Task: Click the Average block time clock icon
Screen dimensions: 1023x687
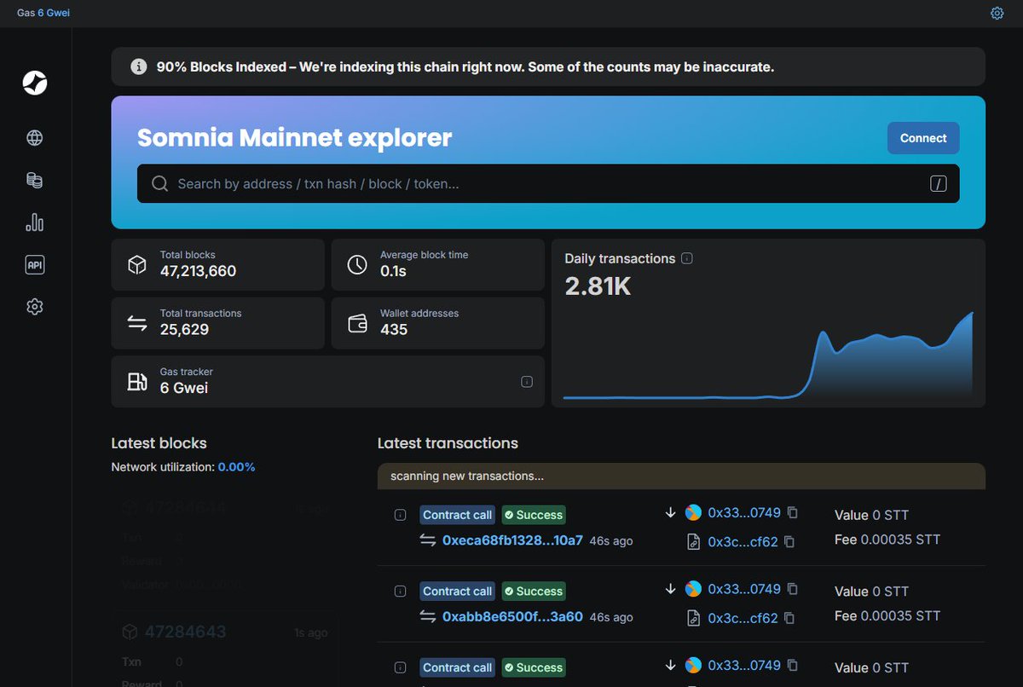Action: coord(357,265)
